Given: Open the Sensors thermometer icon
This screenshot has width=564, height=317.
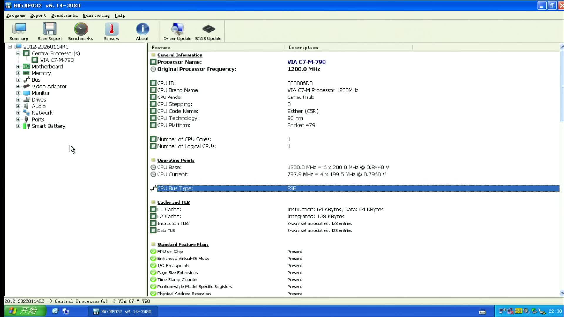Looking at the screenshot, I should pos(111,29).
